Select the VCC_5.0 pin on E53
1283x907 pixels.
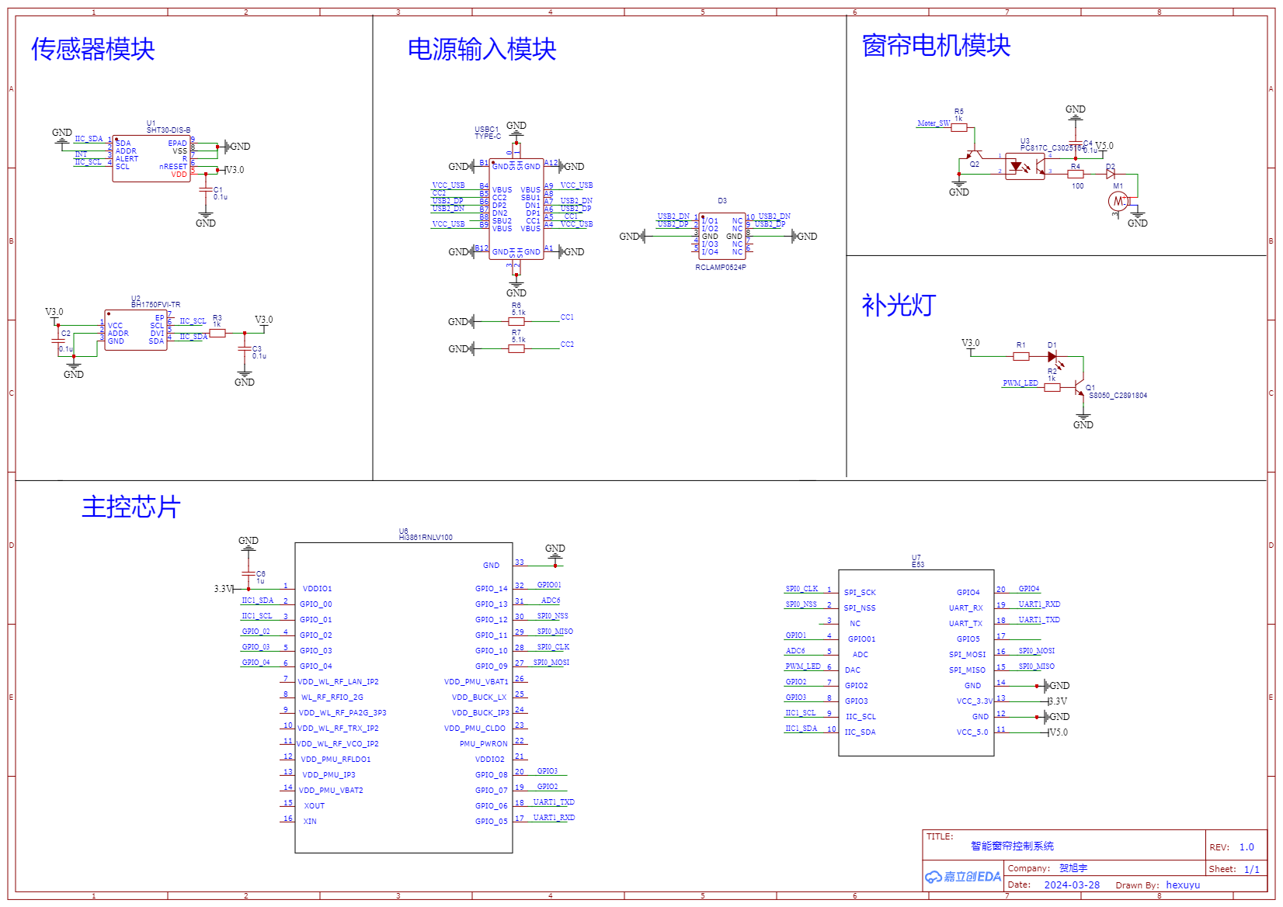[972, 732]
